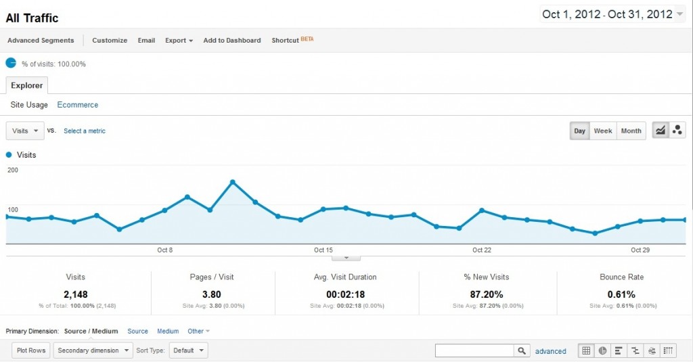Click the Avg. Visit Duration value 00:02:18
Viewport: 693px width, 362px height.
click(x=345, y=294)
